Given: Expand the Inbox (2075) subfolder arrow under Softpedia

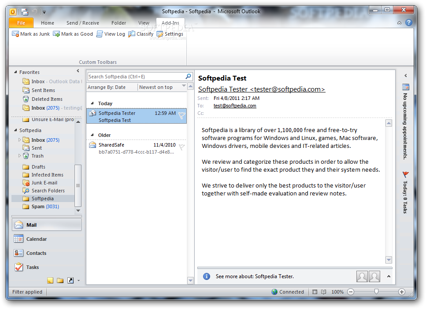Looking at the screenshot, I should (19, 140).
